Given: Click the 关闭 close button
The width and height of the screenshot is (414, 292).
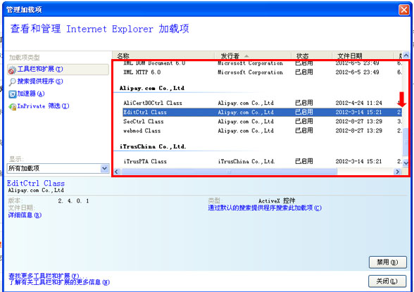Looking at the screenshot, I should point(387,281).
